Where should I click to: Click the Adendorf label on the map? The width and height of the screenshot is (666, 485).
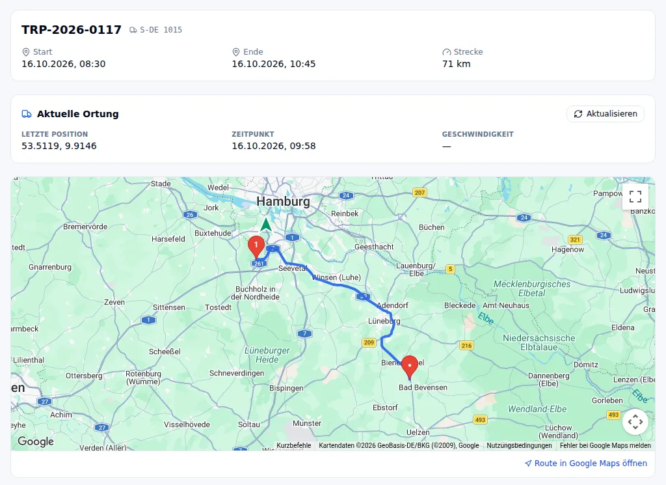(x=392, y=305)
